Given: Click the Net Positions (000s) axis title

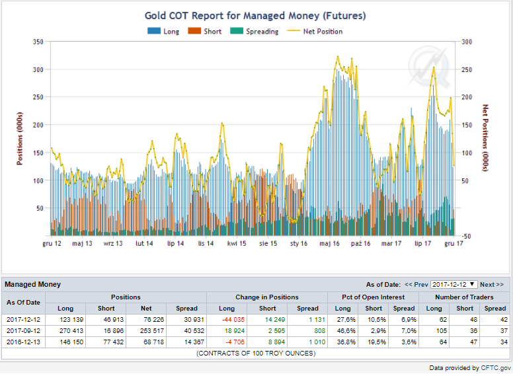Looking at the screenshot, I should 485,137.
